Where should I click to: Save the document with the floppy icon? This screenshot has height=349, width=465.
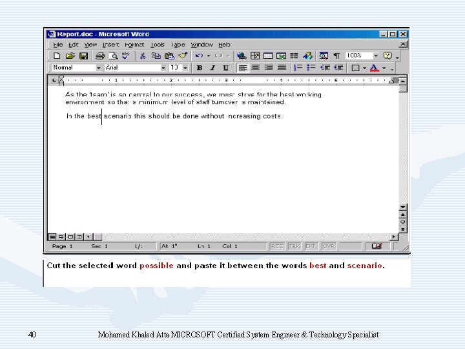(x=84, y=56)
